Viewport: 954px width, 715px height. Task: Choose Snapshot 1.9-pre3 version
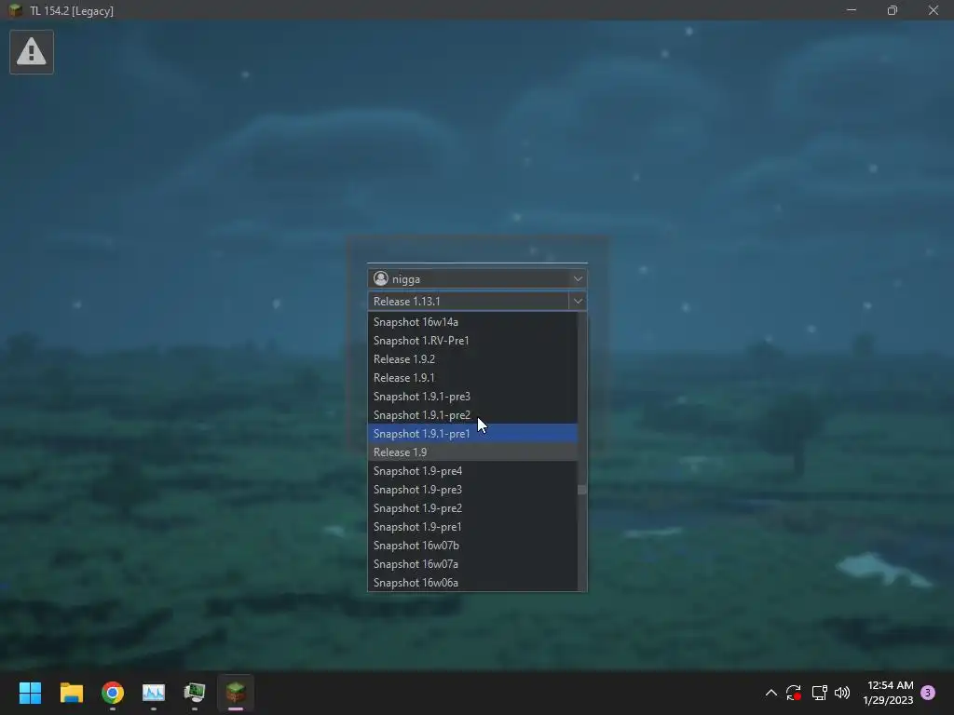[472, 490]
